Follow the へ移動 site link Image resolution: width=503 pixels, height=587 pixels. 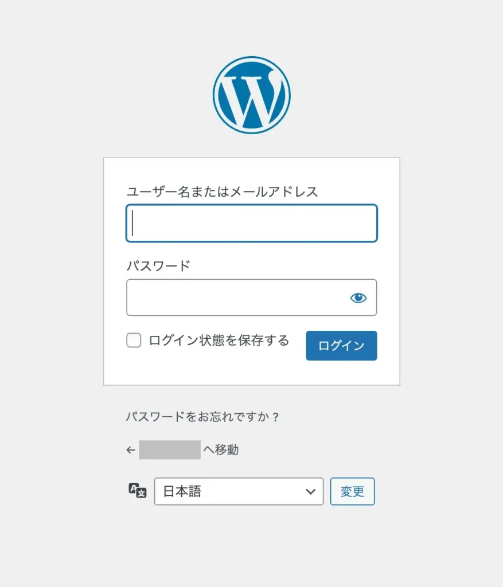tap(221, 450)
